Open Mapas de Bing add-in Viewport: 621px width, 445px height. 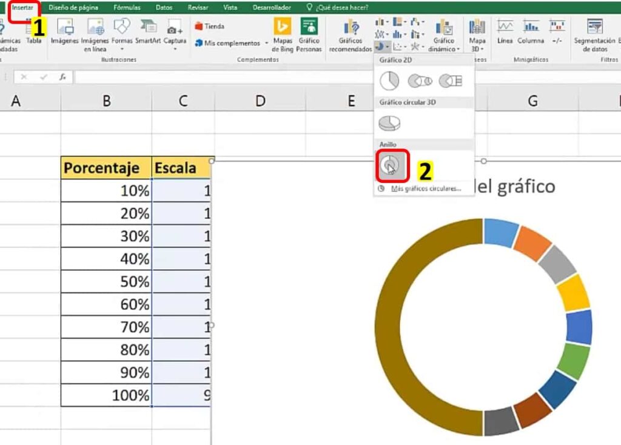click(283, 35)
